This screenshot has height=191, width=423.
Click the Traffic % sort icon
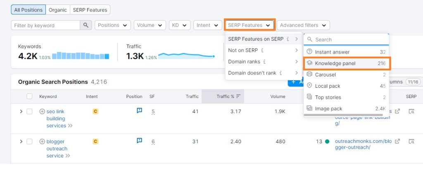[x=238, y=96]
